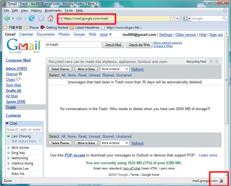This screenshot has height=186, width=231.
Task: Open Drafts (4)
Action: coord(14,91)
